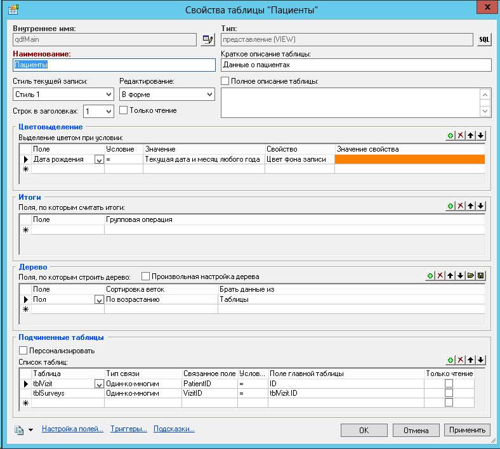500x449 pixels.
Task: Click the orange color value cell
Action: 410,159
